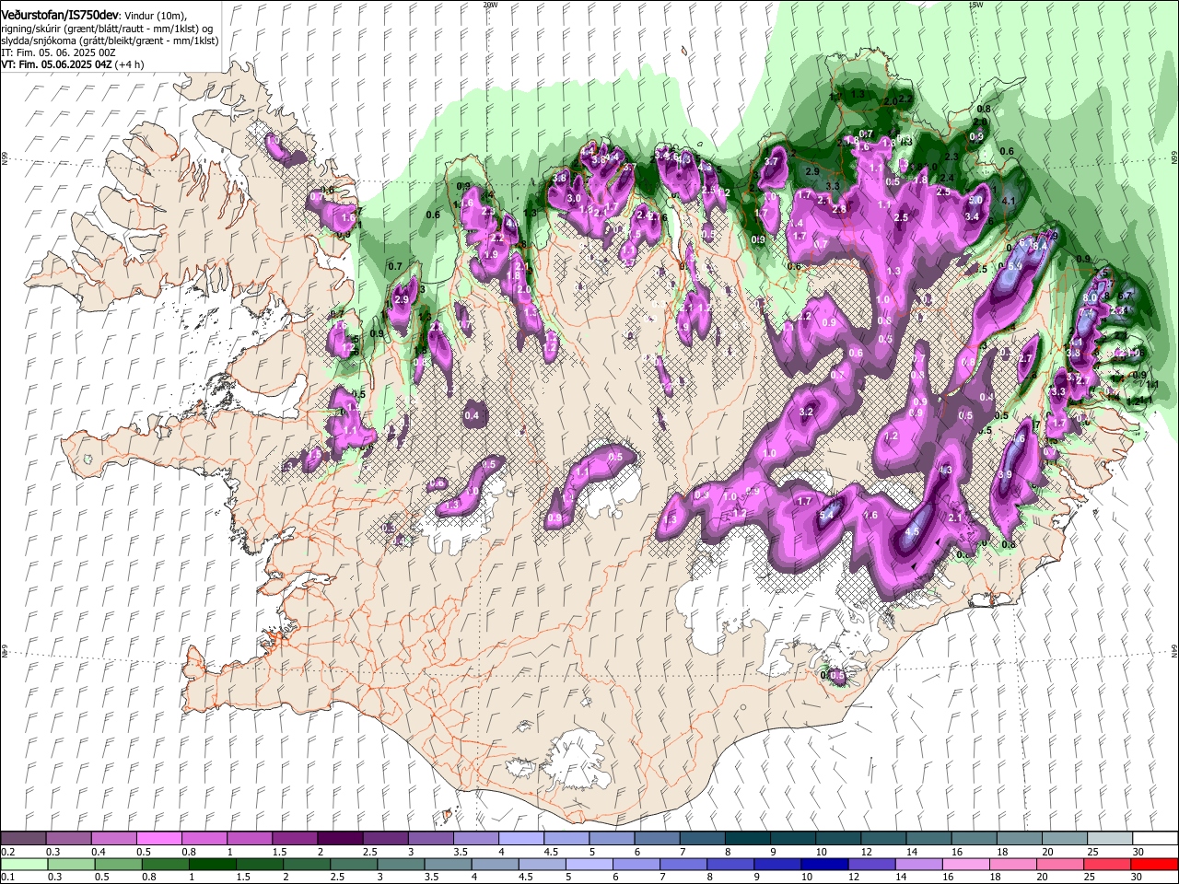The image size is (1179, 884).
Task: Click the 5.0 precipitation value on map
Action: [975, 200]
